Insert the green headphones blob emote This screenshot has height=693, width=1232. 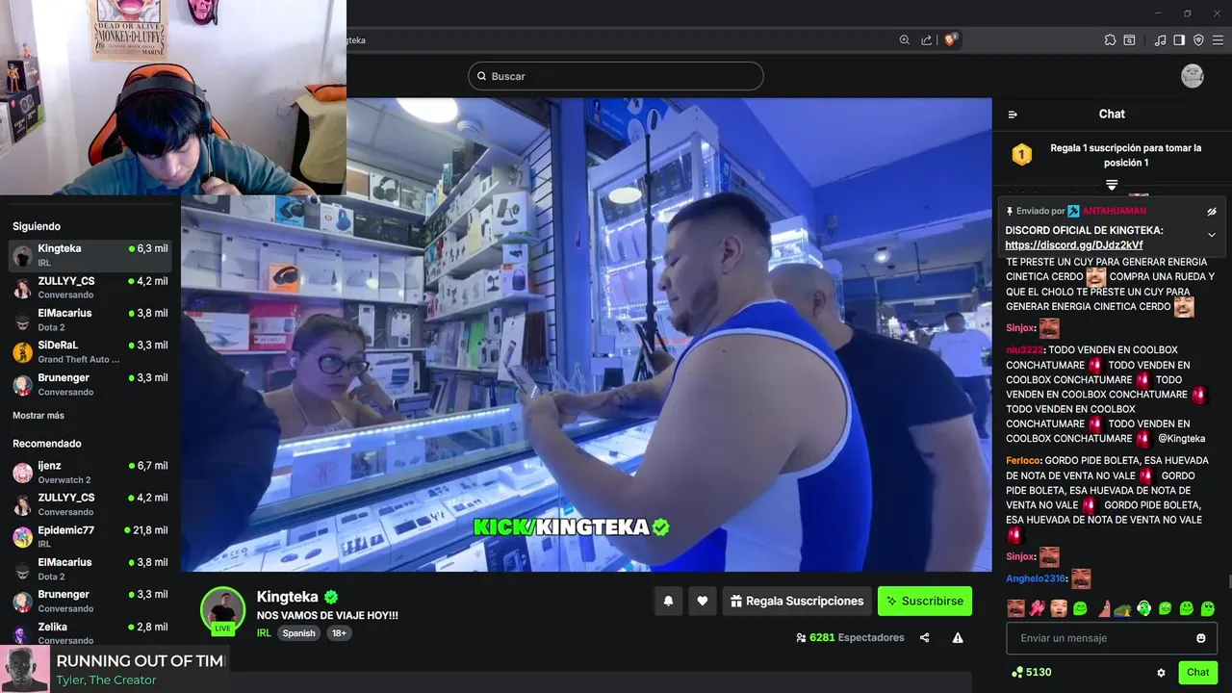1143,608
